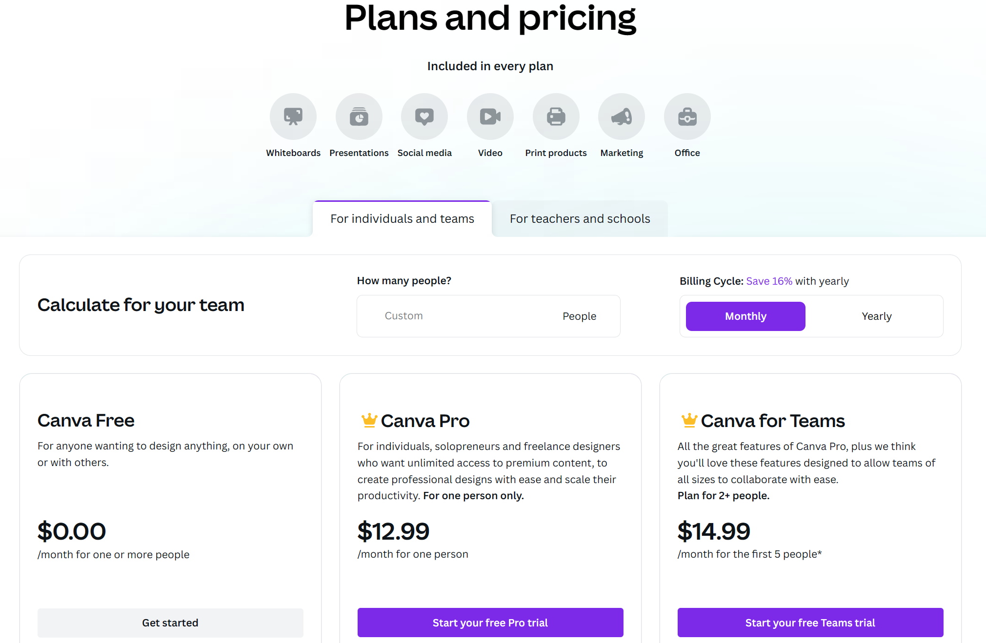Viewport: 986px width, 643px height.
Task: Click the Whiteboards icon
Action: click(x=293, y=117)
